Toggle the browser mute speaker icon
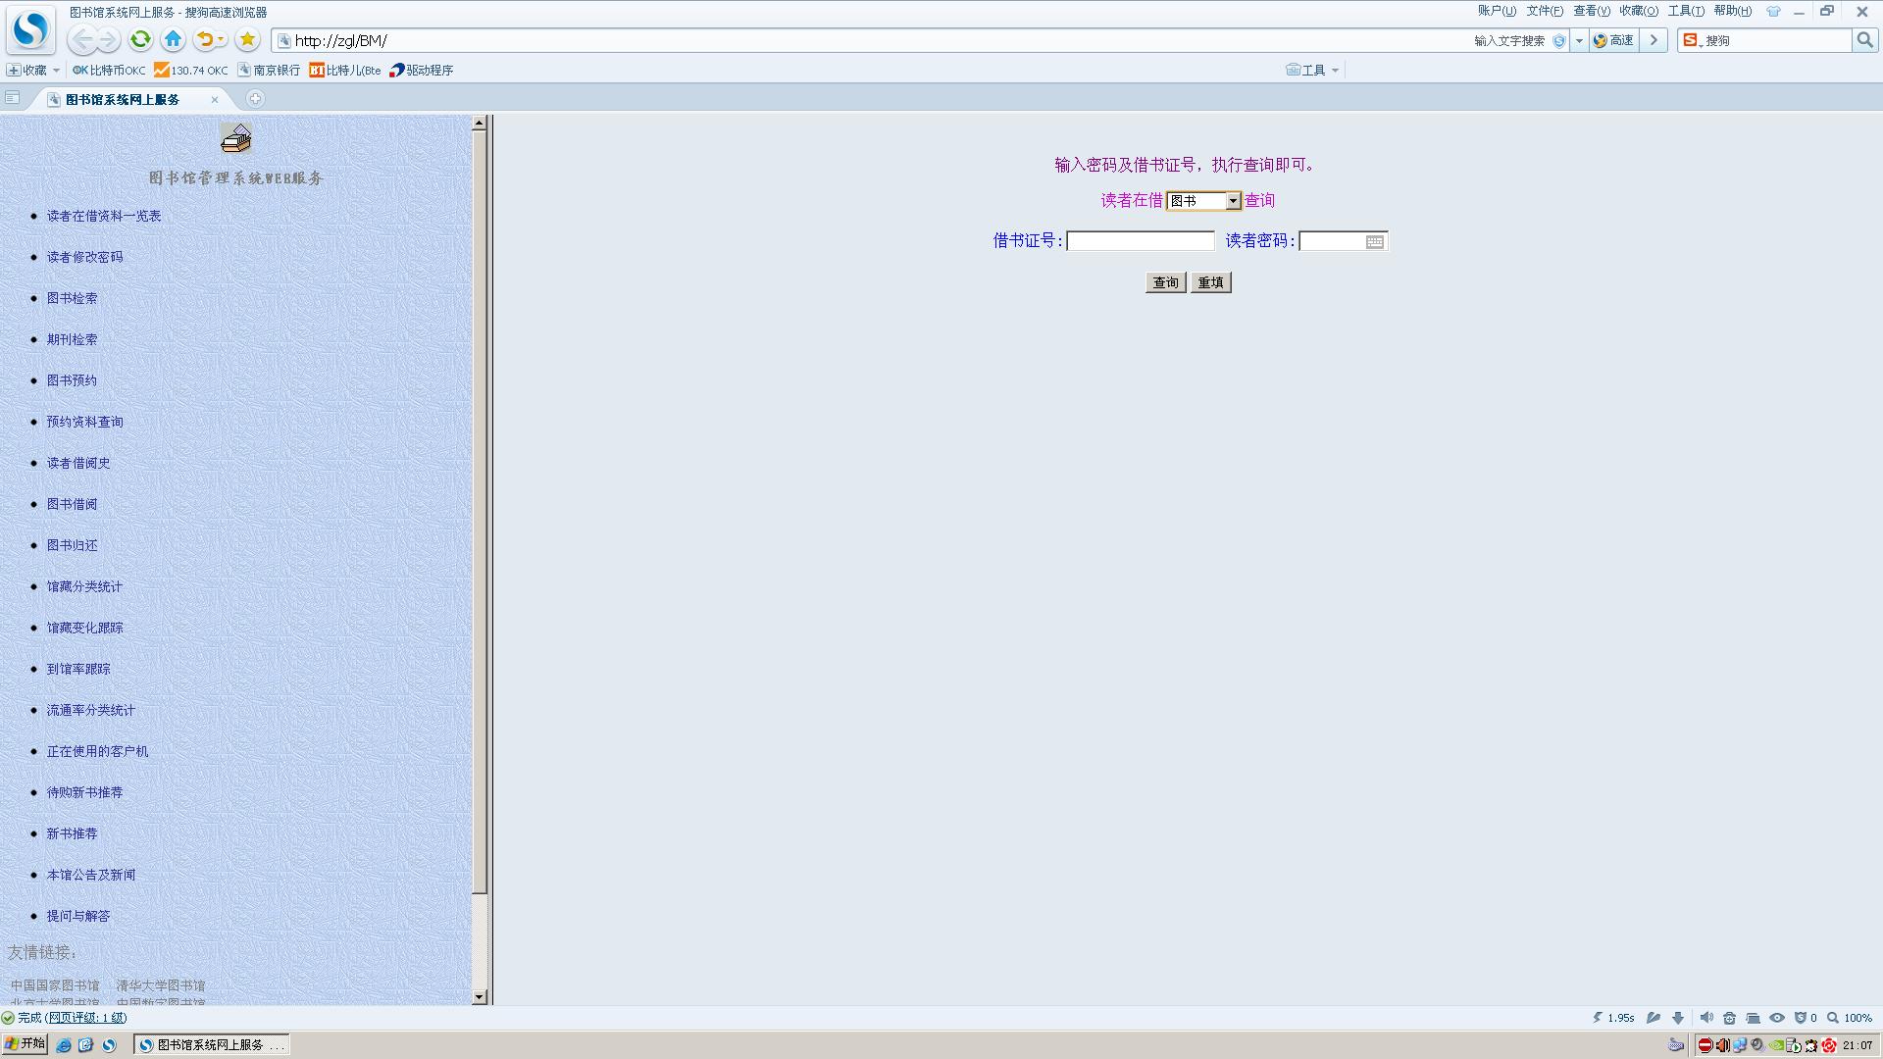This screenshot has width=1883, height=1059. (x=1705, y=1018)
